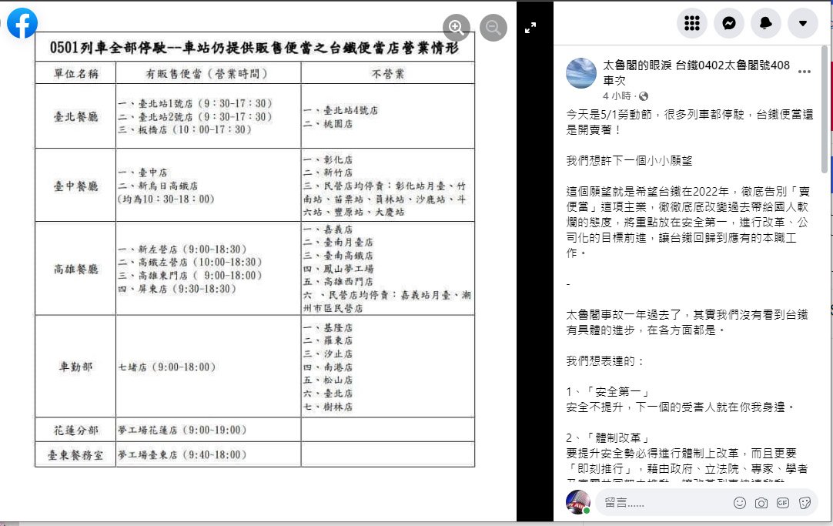Add a sticker to comment

coord(805,503)
